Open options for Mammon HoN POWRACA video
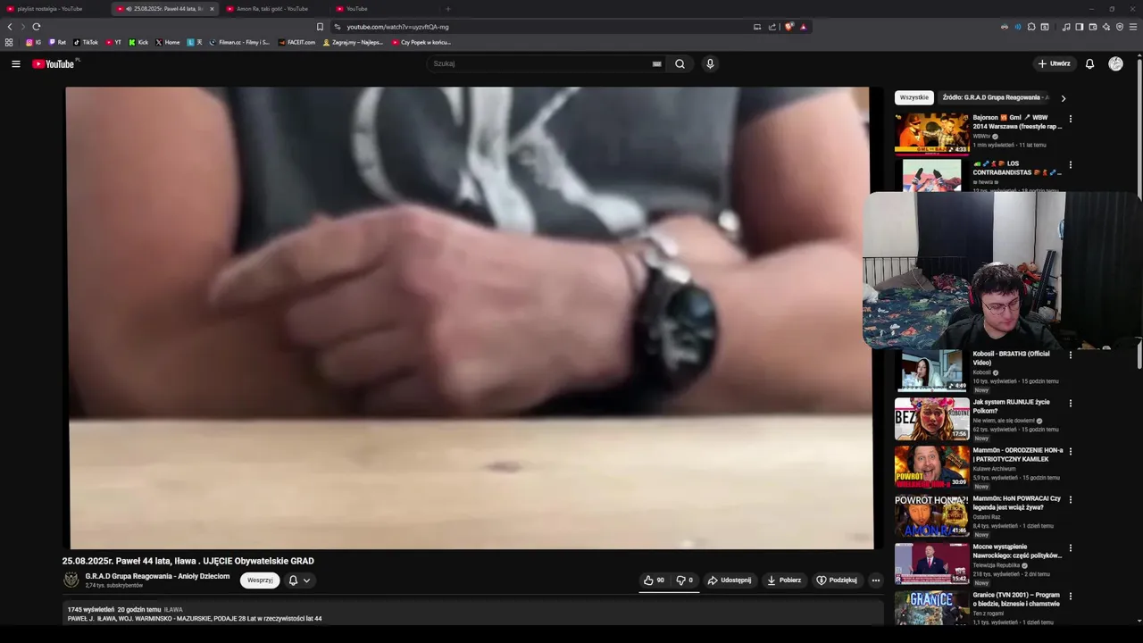1143x643 pixels. coord(1070,499)
